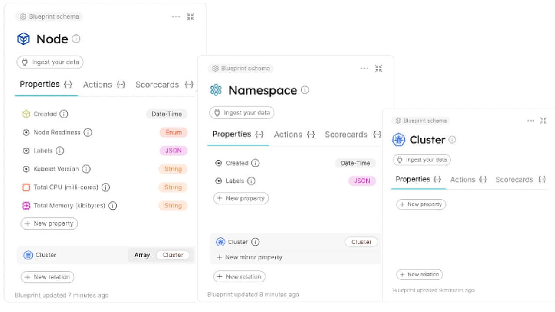Collapse the Node blueprint card
The height and width of the screenshot is (312, 555).
point(190,17)
